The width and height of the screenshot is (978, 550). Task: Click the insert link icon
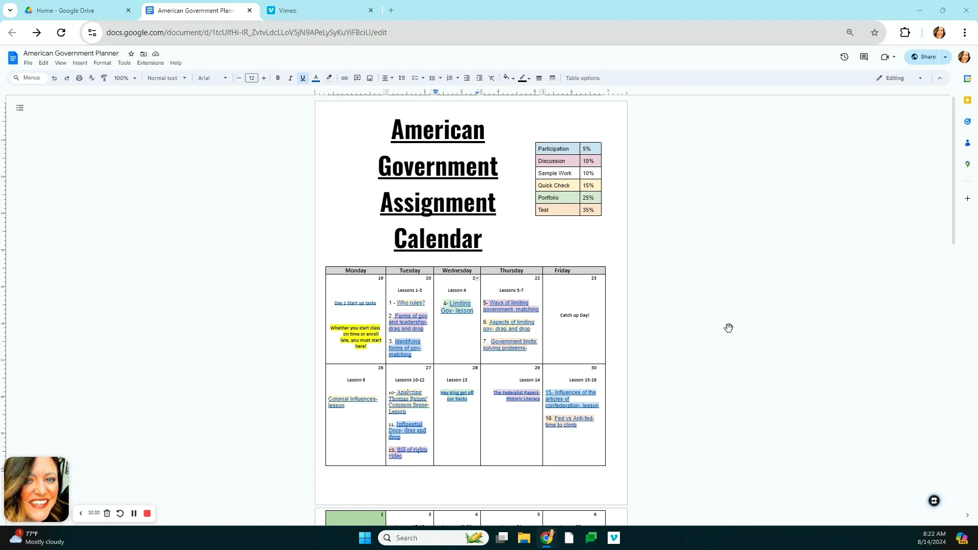(344, 78)
